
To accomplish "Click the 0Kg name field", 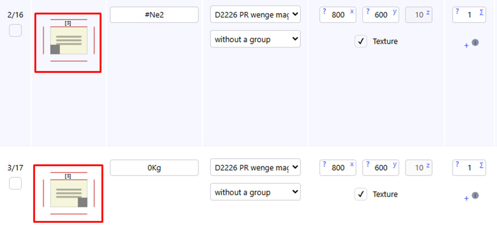I will [154, 167].
